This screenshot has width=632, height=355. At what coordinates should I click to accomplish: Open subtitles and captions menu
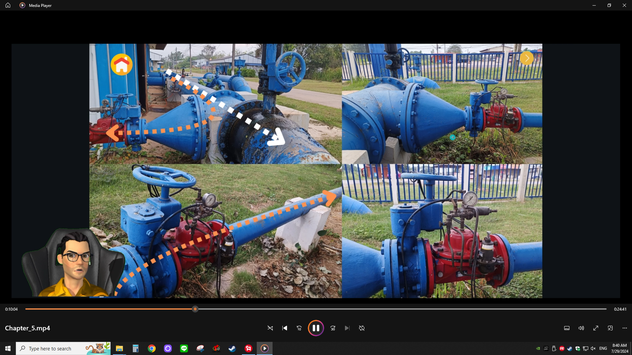567,328
